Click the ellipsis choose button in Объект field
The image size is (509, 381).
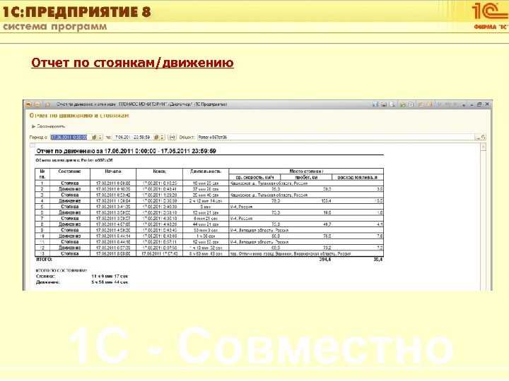tap(477, 138)
